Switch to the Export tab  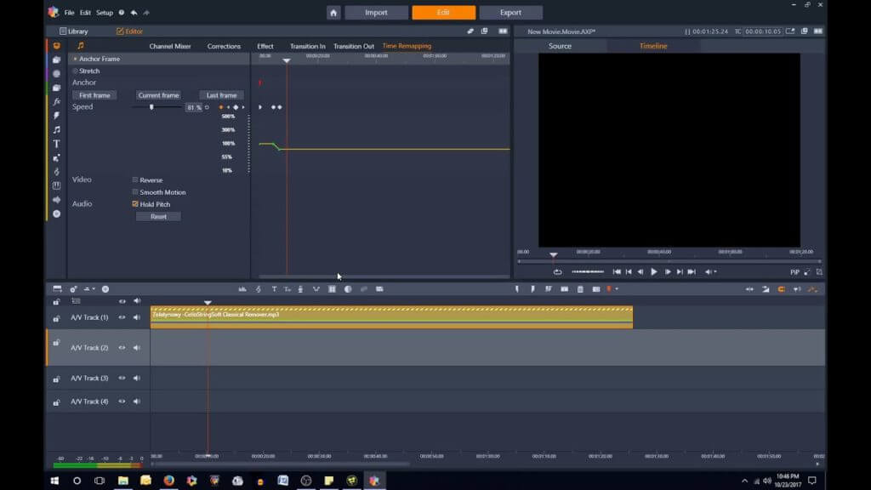[x=510, y=13]
